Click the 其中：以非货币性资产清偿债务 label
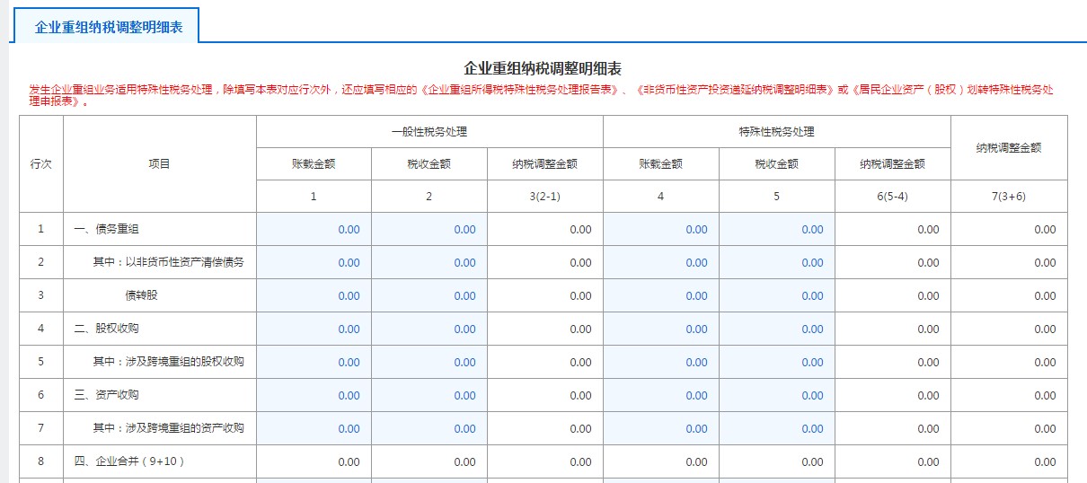This screenshot has height=483, width=1087. click(x=169, y=262)
